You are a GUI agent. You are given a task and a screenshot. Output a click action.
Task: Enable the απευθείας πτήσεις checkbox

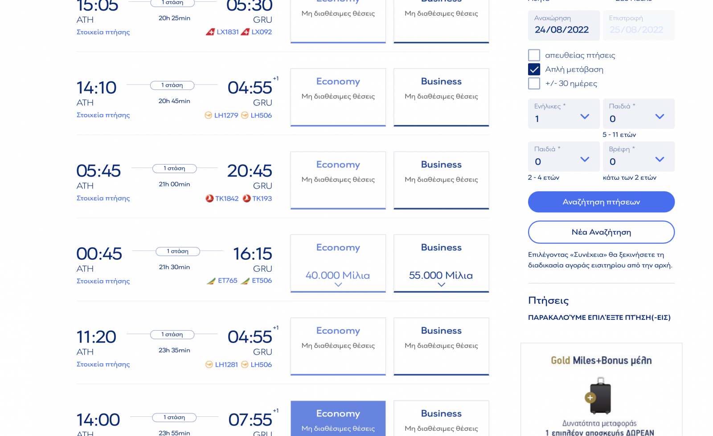pyautogui.click(x=534, y=55)
